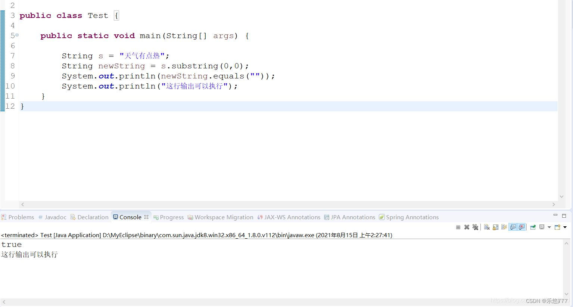Image resolution: width=573 pixels, height=307 pixels.
Task: Open the Spring Annotations tab
Action: pos(409,217)
